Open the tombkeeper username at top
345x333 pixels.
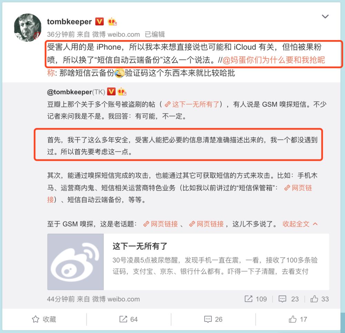pyautogui.click(x=69, y=21)
